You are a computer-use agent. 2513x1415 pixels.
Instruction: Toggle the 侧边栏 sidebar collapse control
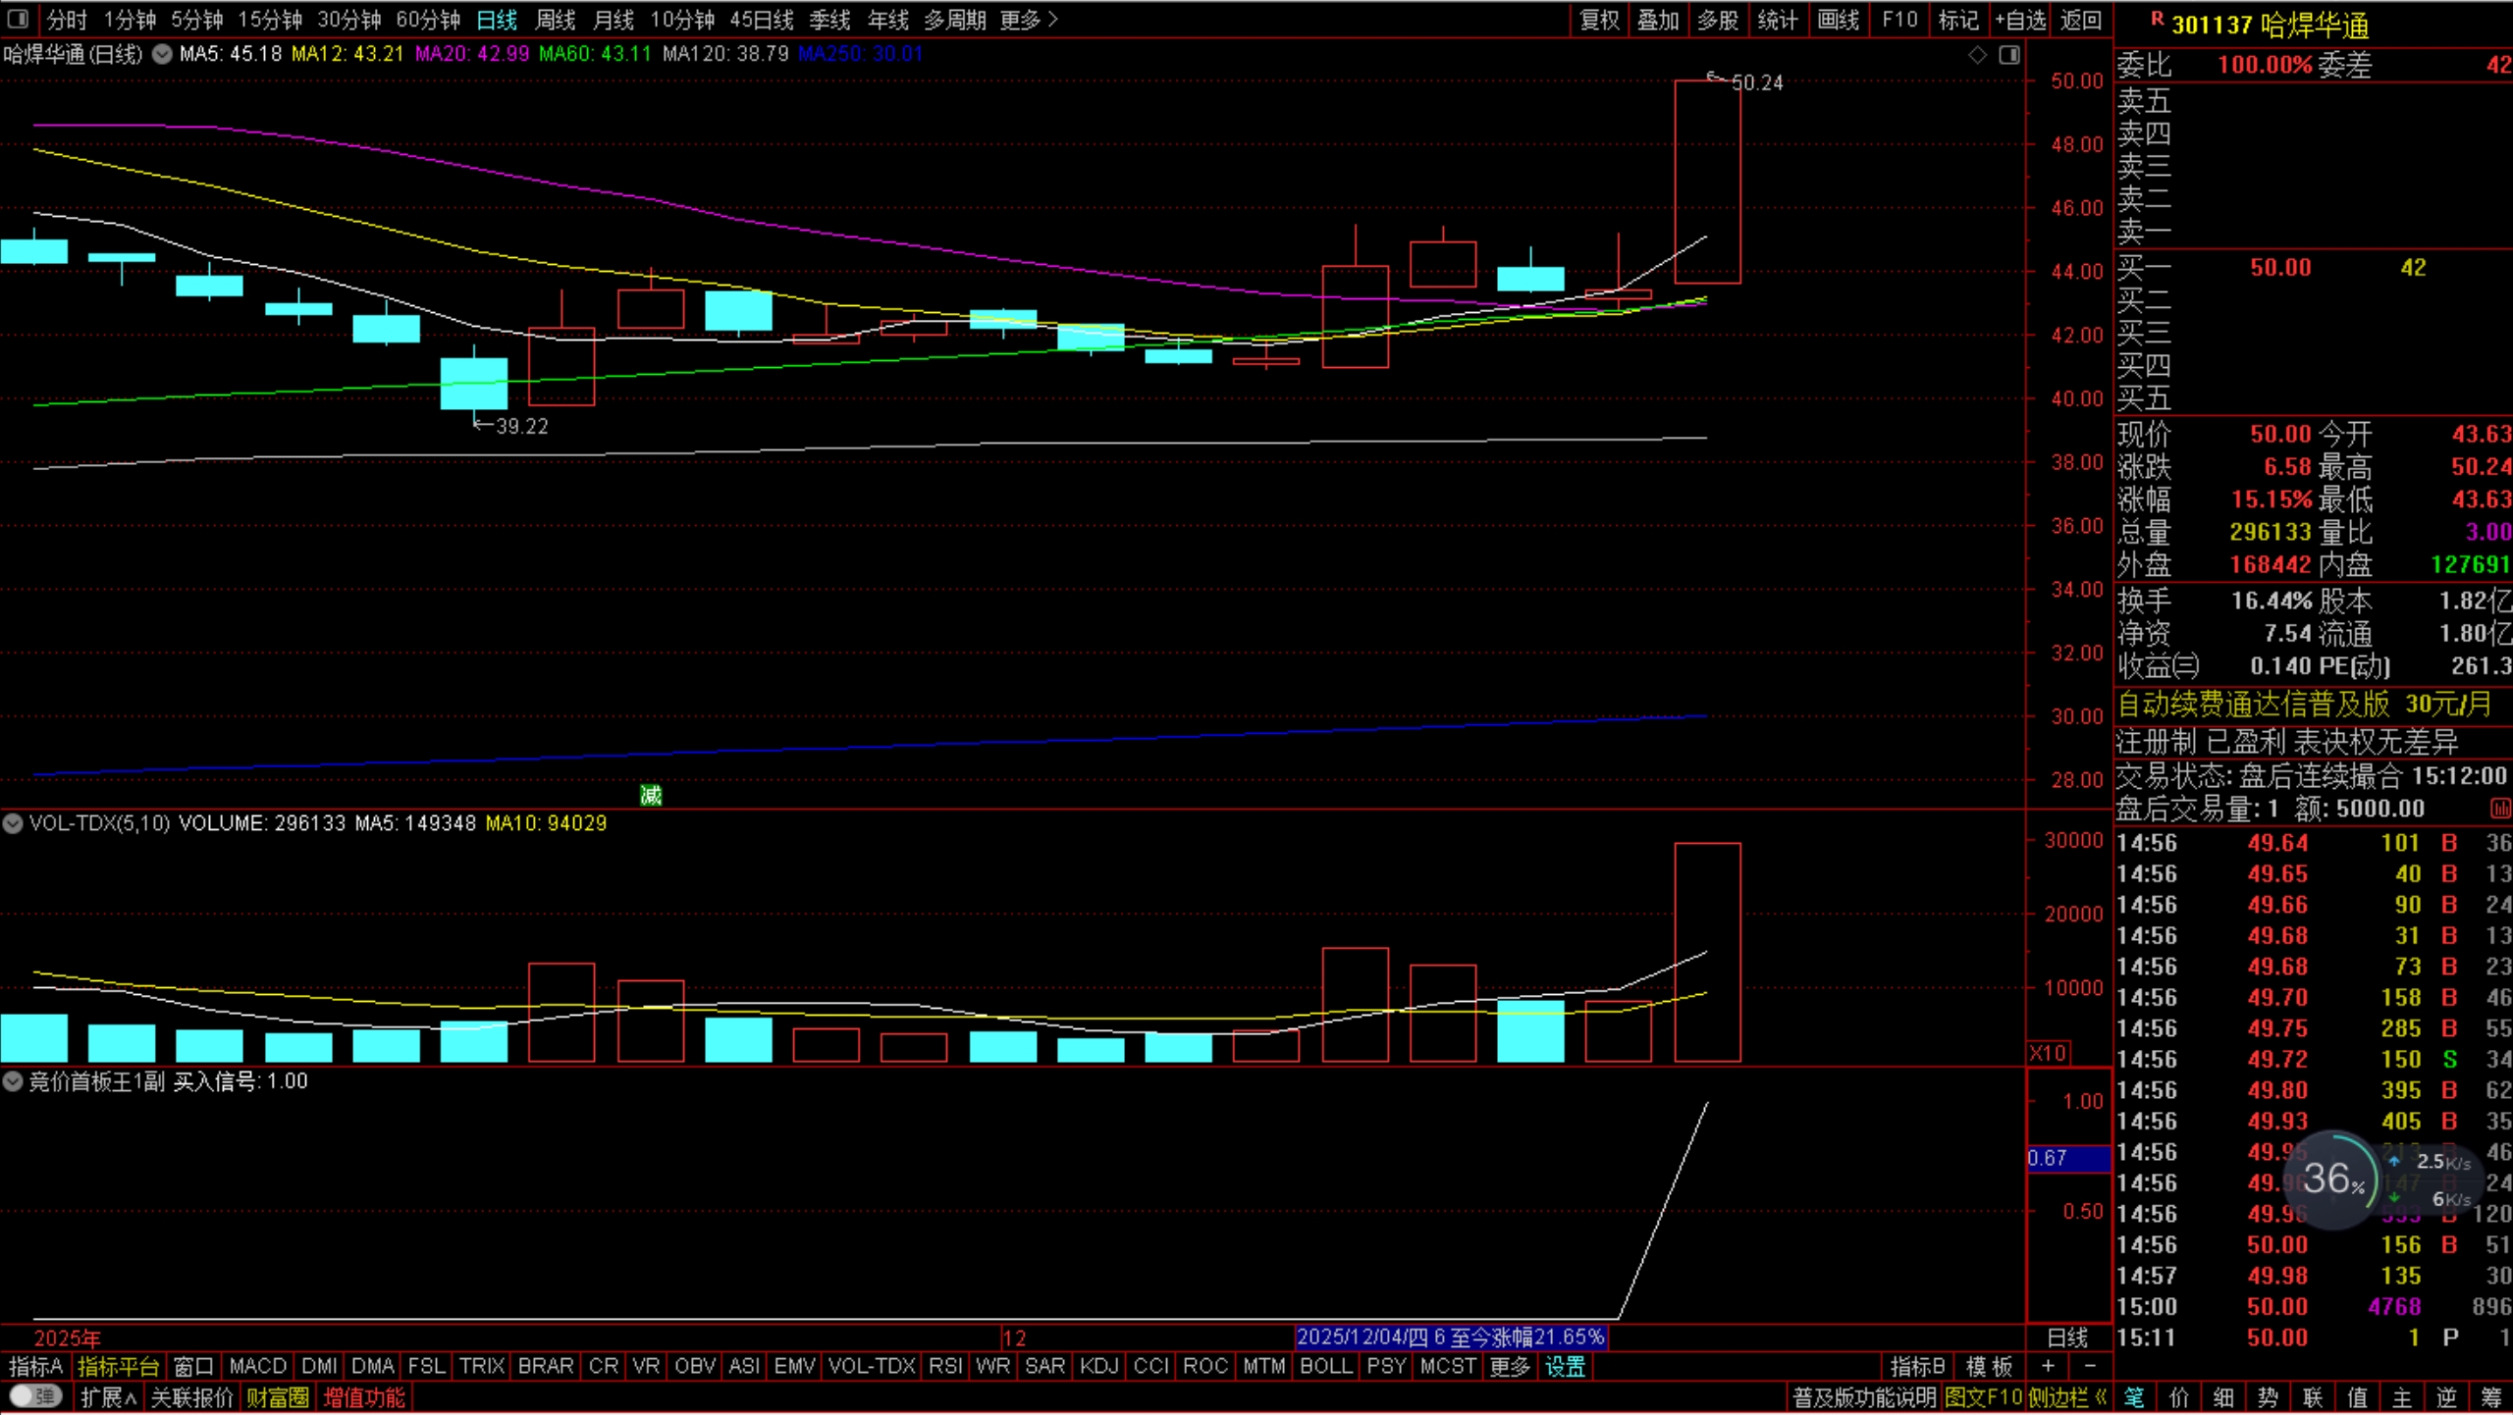tap(2067, 1397)
